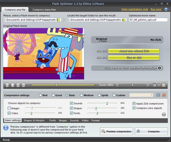Click here to view detailed information
This screenshot has width=171, height=142.
127,68
